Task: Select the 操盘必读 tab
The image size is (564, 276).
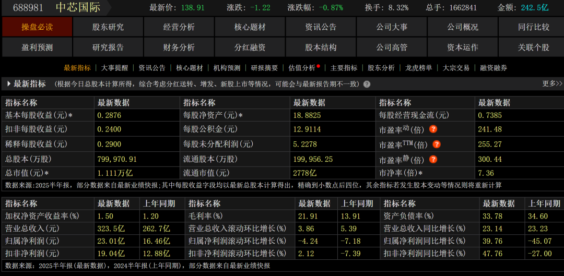Action: pos(37,27)
